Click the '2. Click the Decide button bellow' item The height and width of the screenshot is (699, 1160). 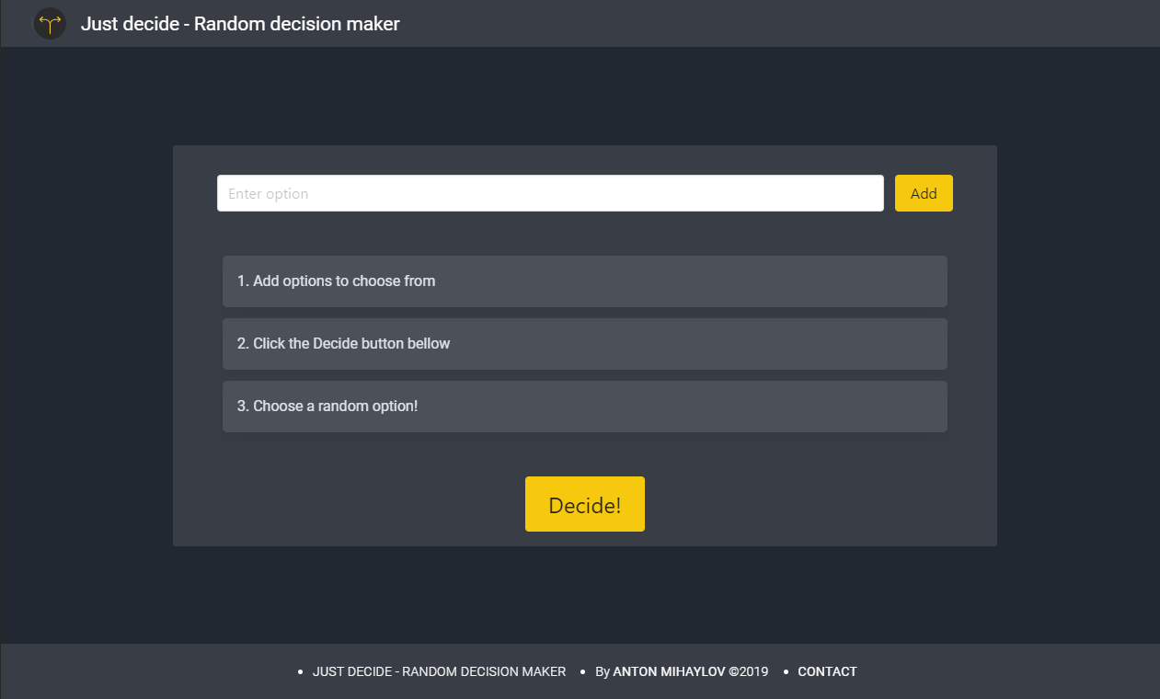point(585,343)
